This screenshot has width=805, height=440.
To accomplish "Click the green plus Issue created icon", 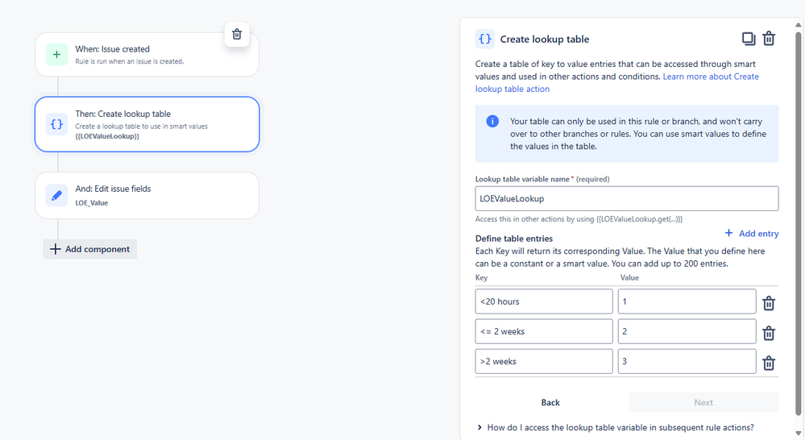I will tap(56, 55).
